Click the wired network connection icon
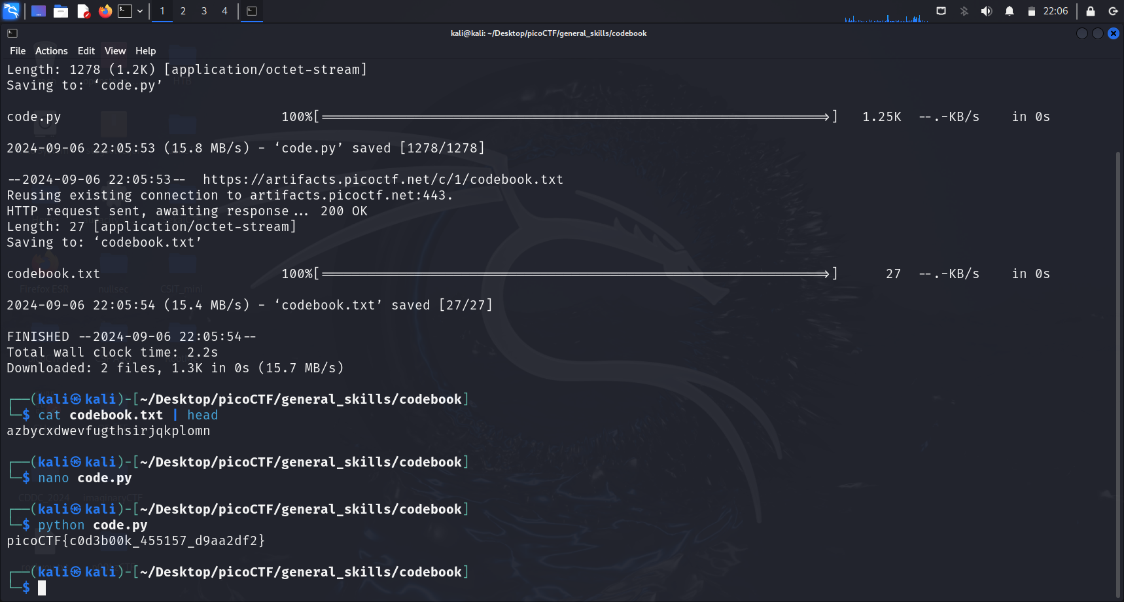The image size is (1124, 602). pyautogui.click(x=941, y=11)
